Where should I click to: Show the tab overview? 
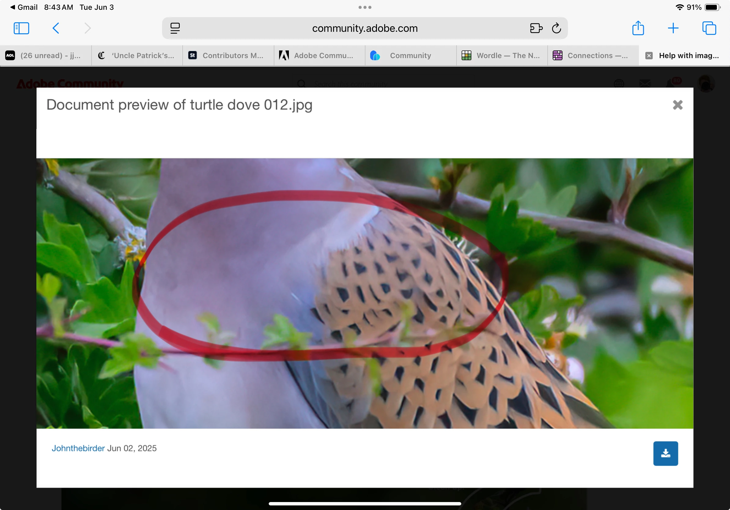709,28
